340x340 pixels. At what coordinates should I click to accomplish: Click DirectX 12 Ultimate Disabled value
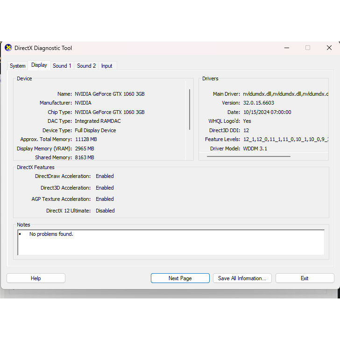[x=105, y=211]
